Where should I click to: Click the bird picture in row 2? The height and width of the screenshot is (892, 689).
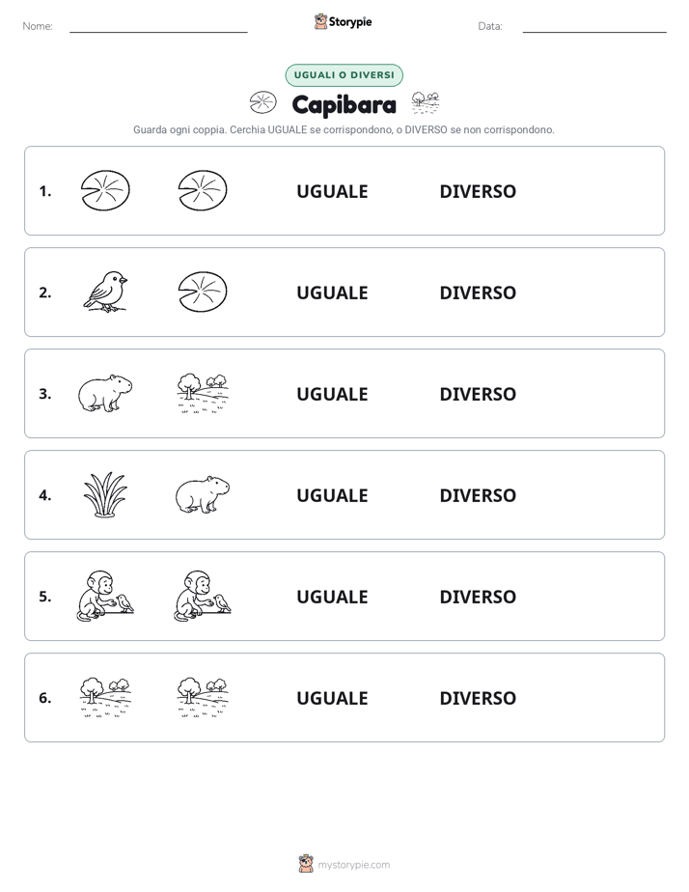(105, 292)
